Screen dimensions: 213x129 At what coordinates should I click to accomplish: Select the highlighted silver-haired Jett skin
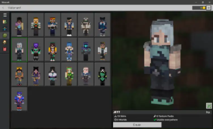19,50
